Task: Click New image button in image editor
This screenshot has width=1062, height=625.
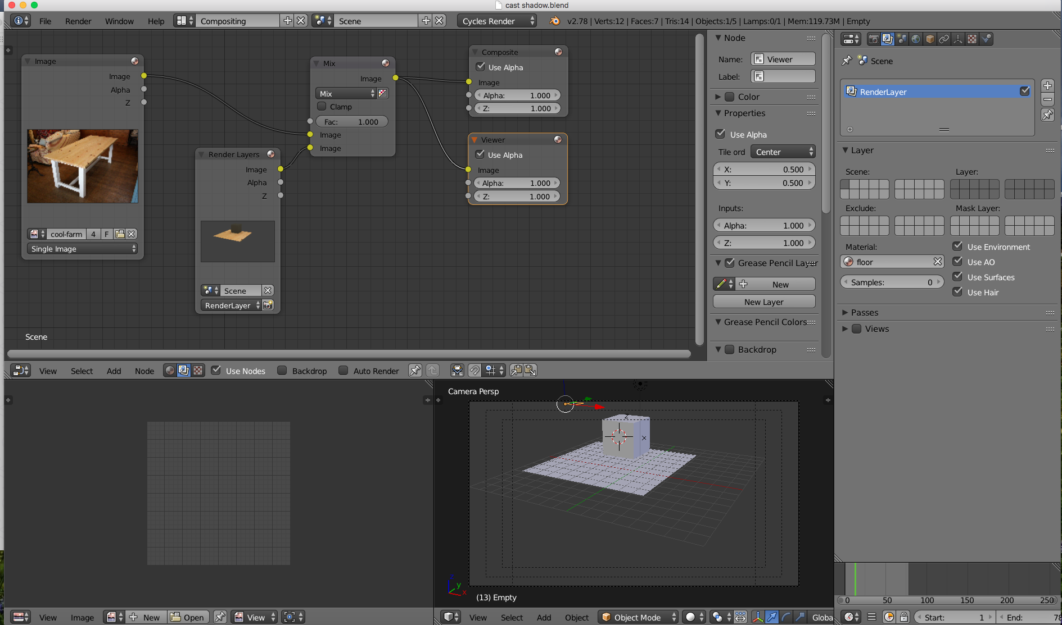Action: (146, 617)
